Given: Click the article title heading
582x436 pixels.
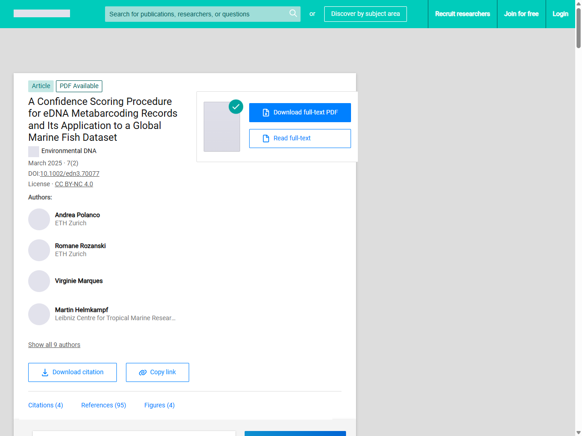Looking at the screenshot, I should click(103, 119).
